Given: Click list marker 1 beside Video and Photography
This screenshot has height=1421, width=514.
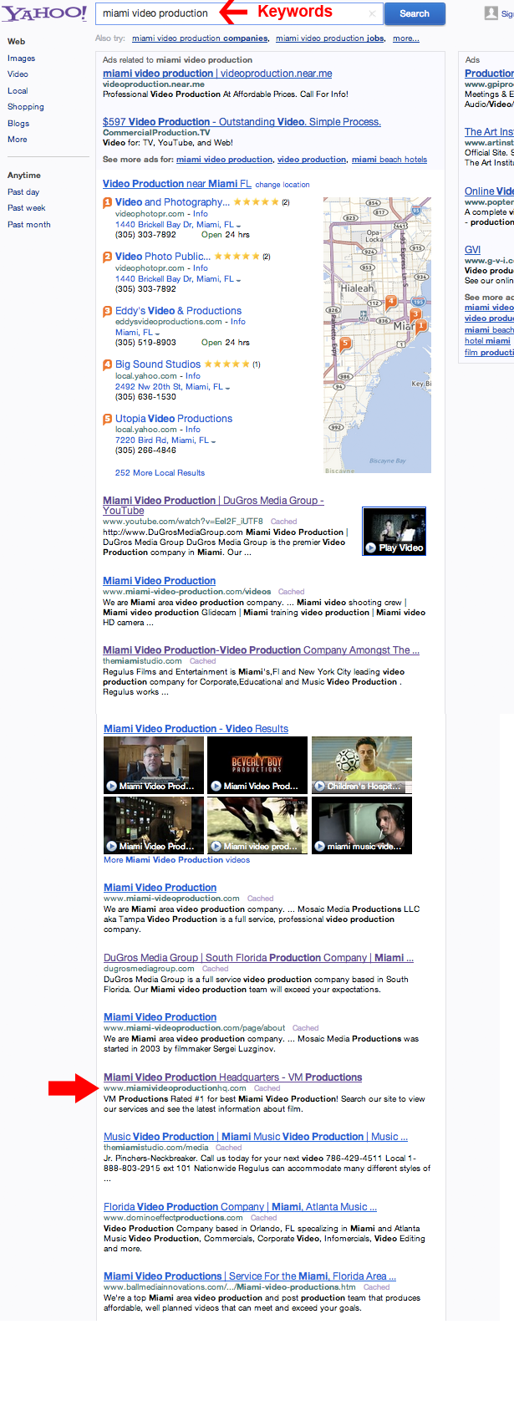Looking at the screenshot, I should point(108,202).
